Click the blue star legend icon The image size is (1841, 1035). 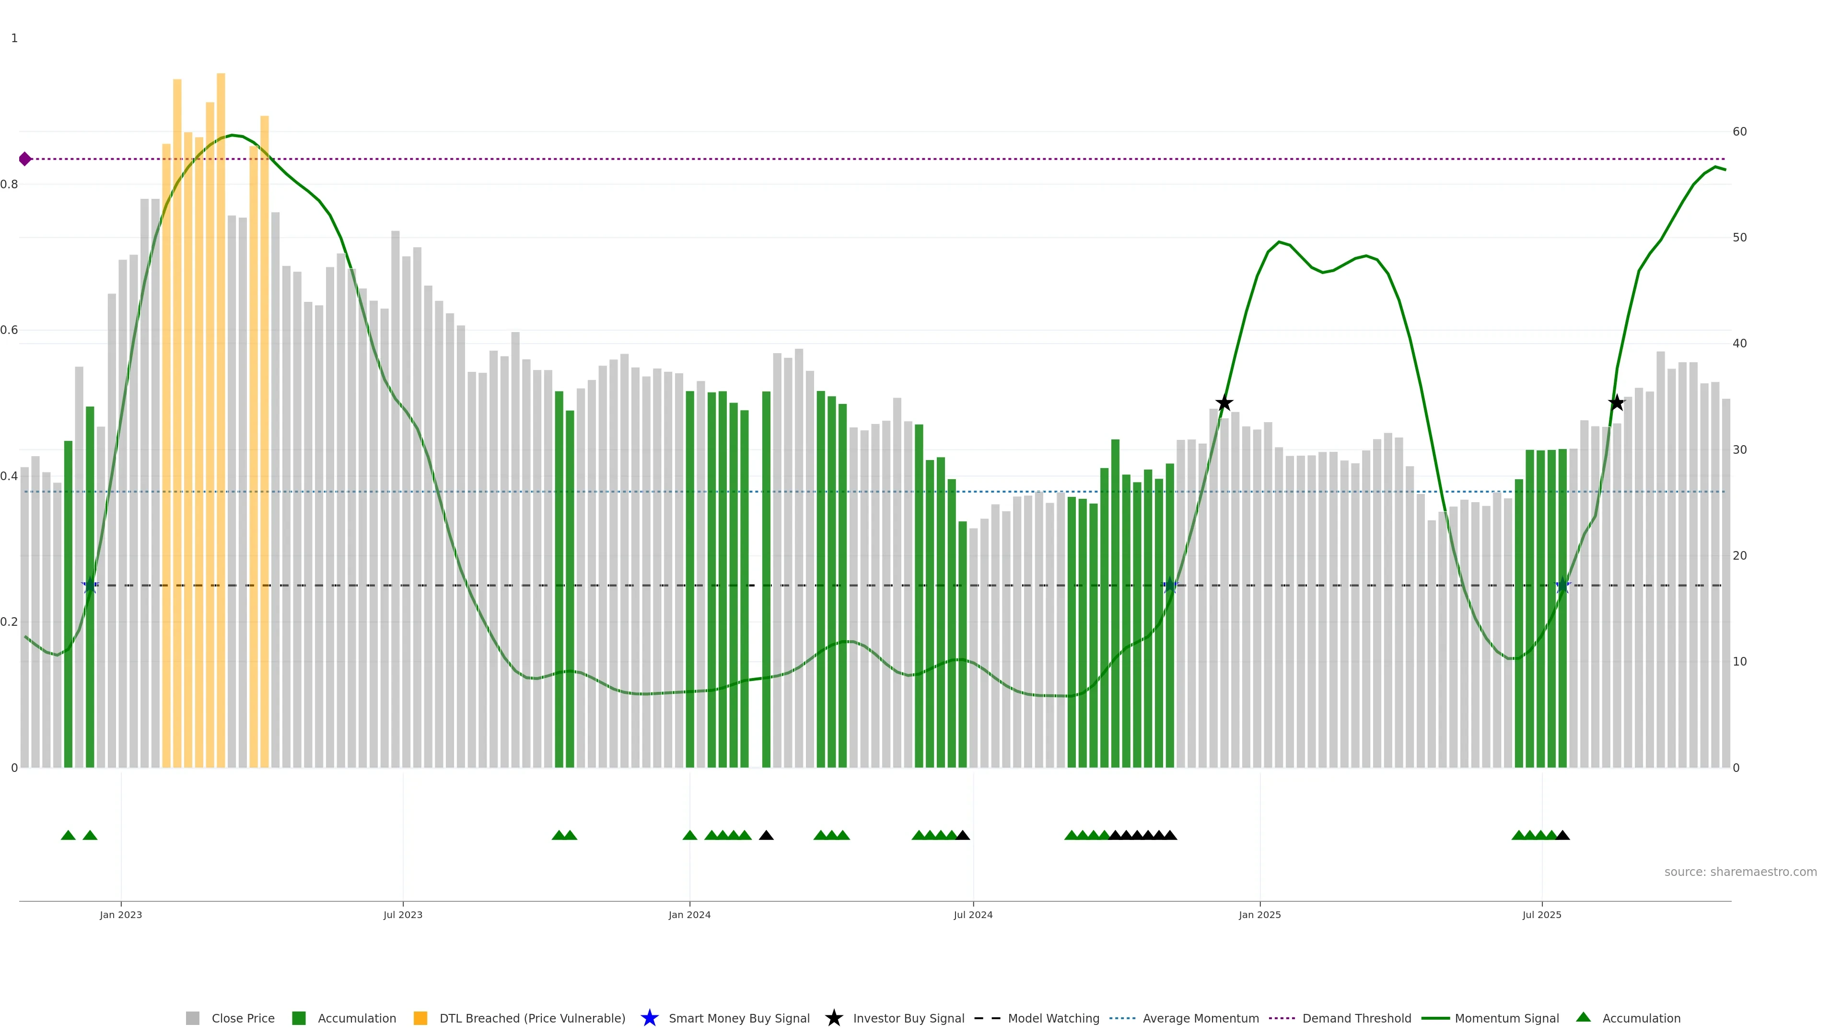tap(650, 1018)
